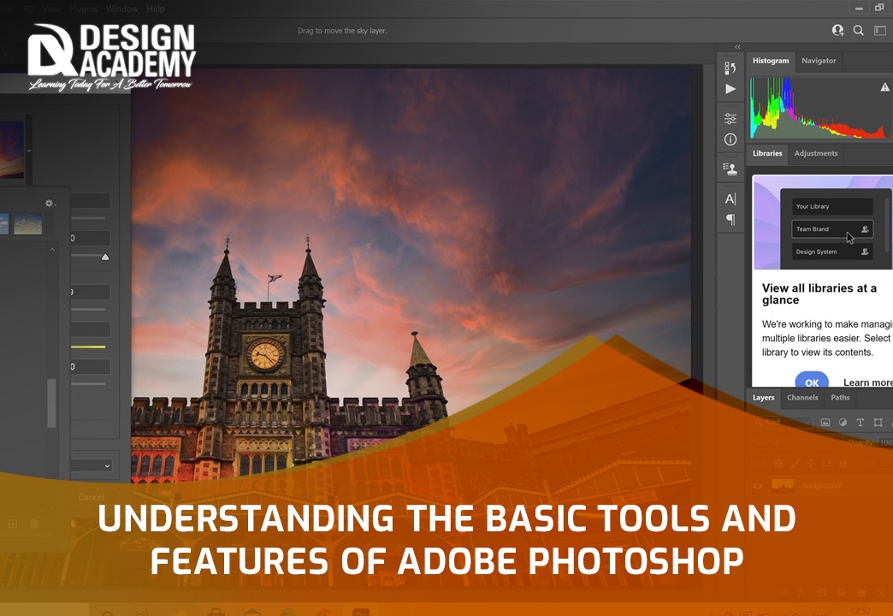Select a sky thumbnail in the left panel
The height and width of the screenshot is (616, 893).
tap(28, 224)
